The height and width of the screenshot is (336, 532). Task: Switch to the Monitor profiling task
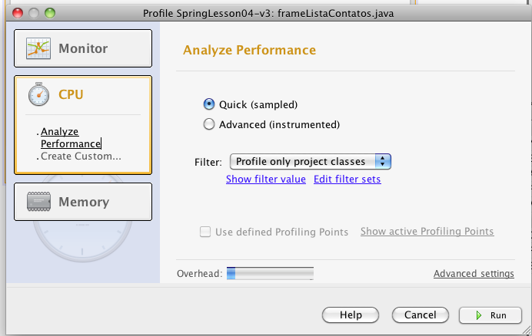tap(83, 48)
